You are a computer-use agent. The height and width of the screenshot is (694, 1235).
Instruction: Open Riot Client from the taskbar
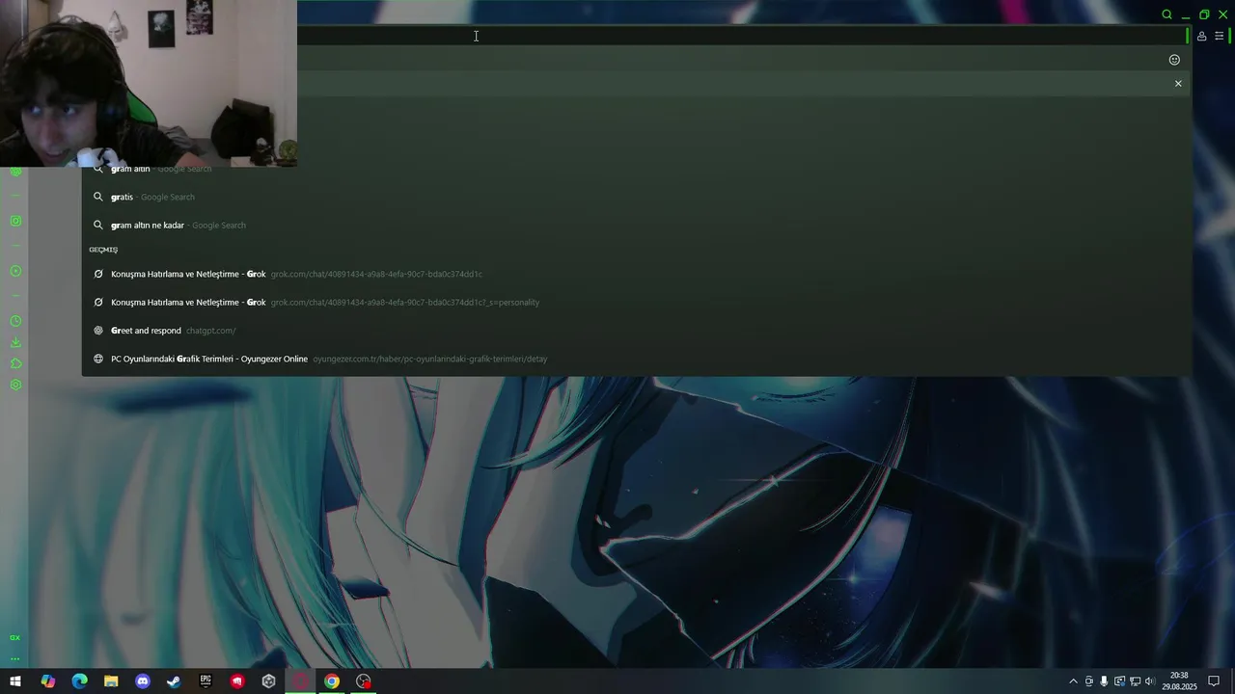(237, 681)
